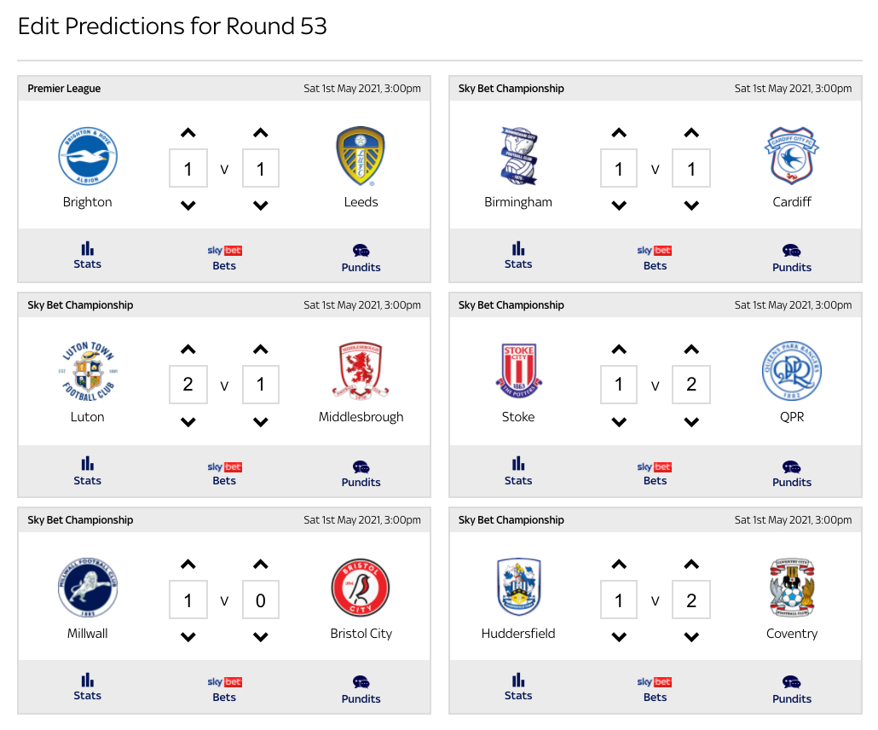
Task: Increase Brighton's predicted score
Action: click(x=188, y=133)
